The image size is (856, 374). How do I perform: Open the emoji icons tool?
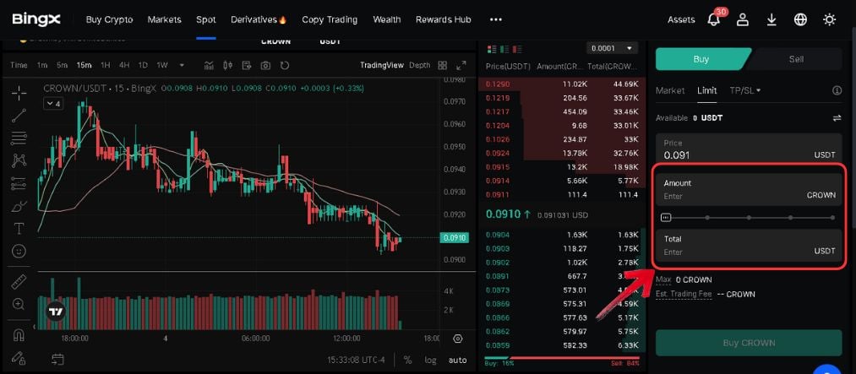coord(19,252)
